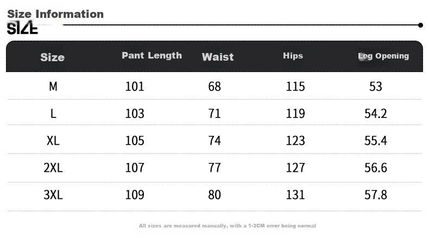This screenshot has width=429, height=247.
Task: Click the Size column header
Action: pos(52,57)
